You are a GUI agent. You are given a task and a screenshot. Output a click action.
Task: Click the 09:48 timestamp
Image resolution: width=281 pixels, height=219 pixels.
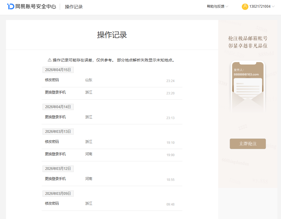coord(171,204)
